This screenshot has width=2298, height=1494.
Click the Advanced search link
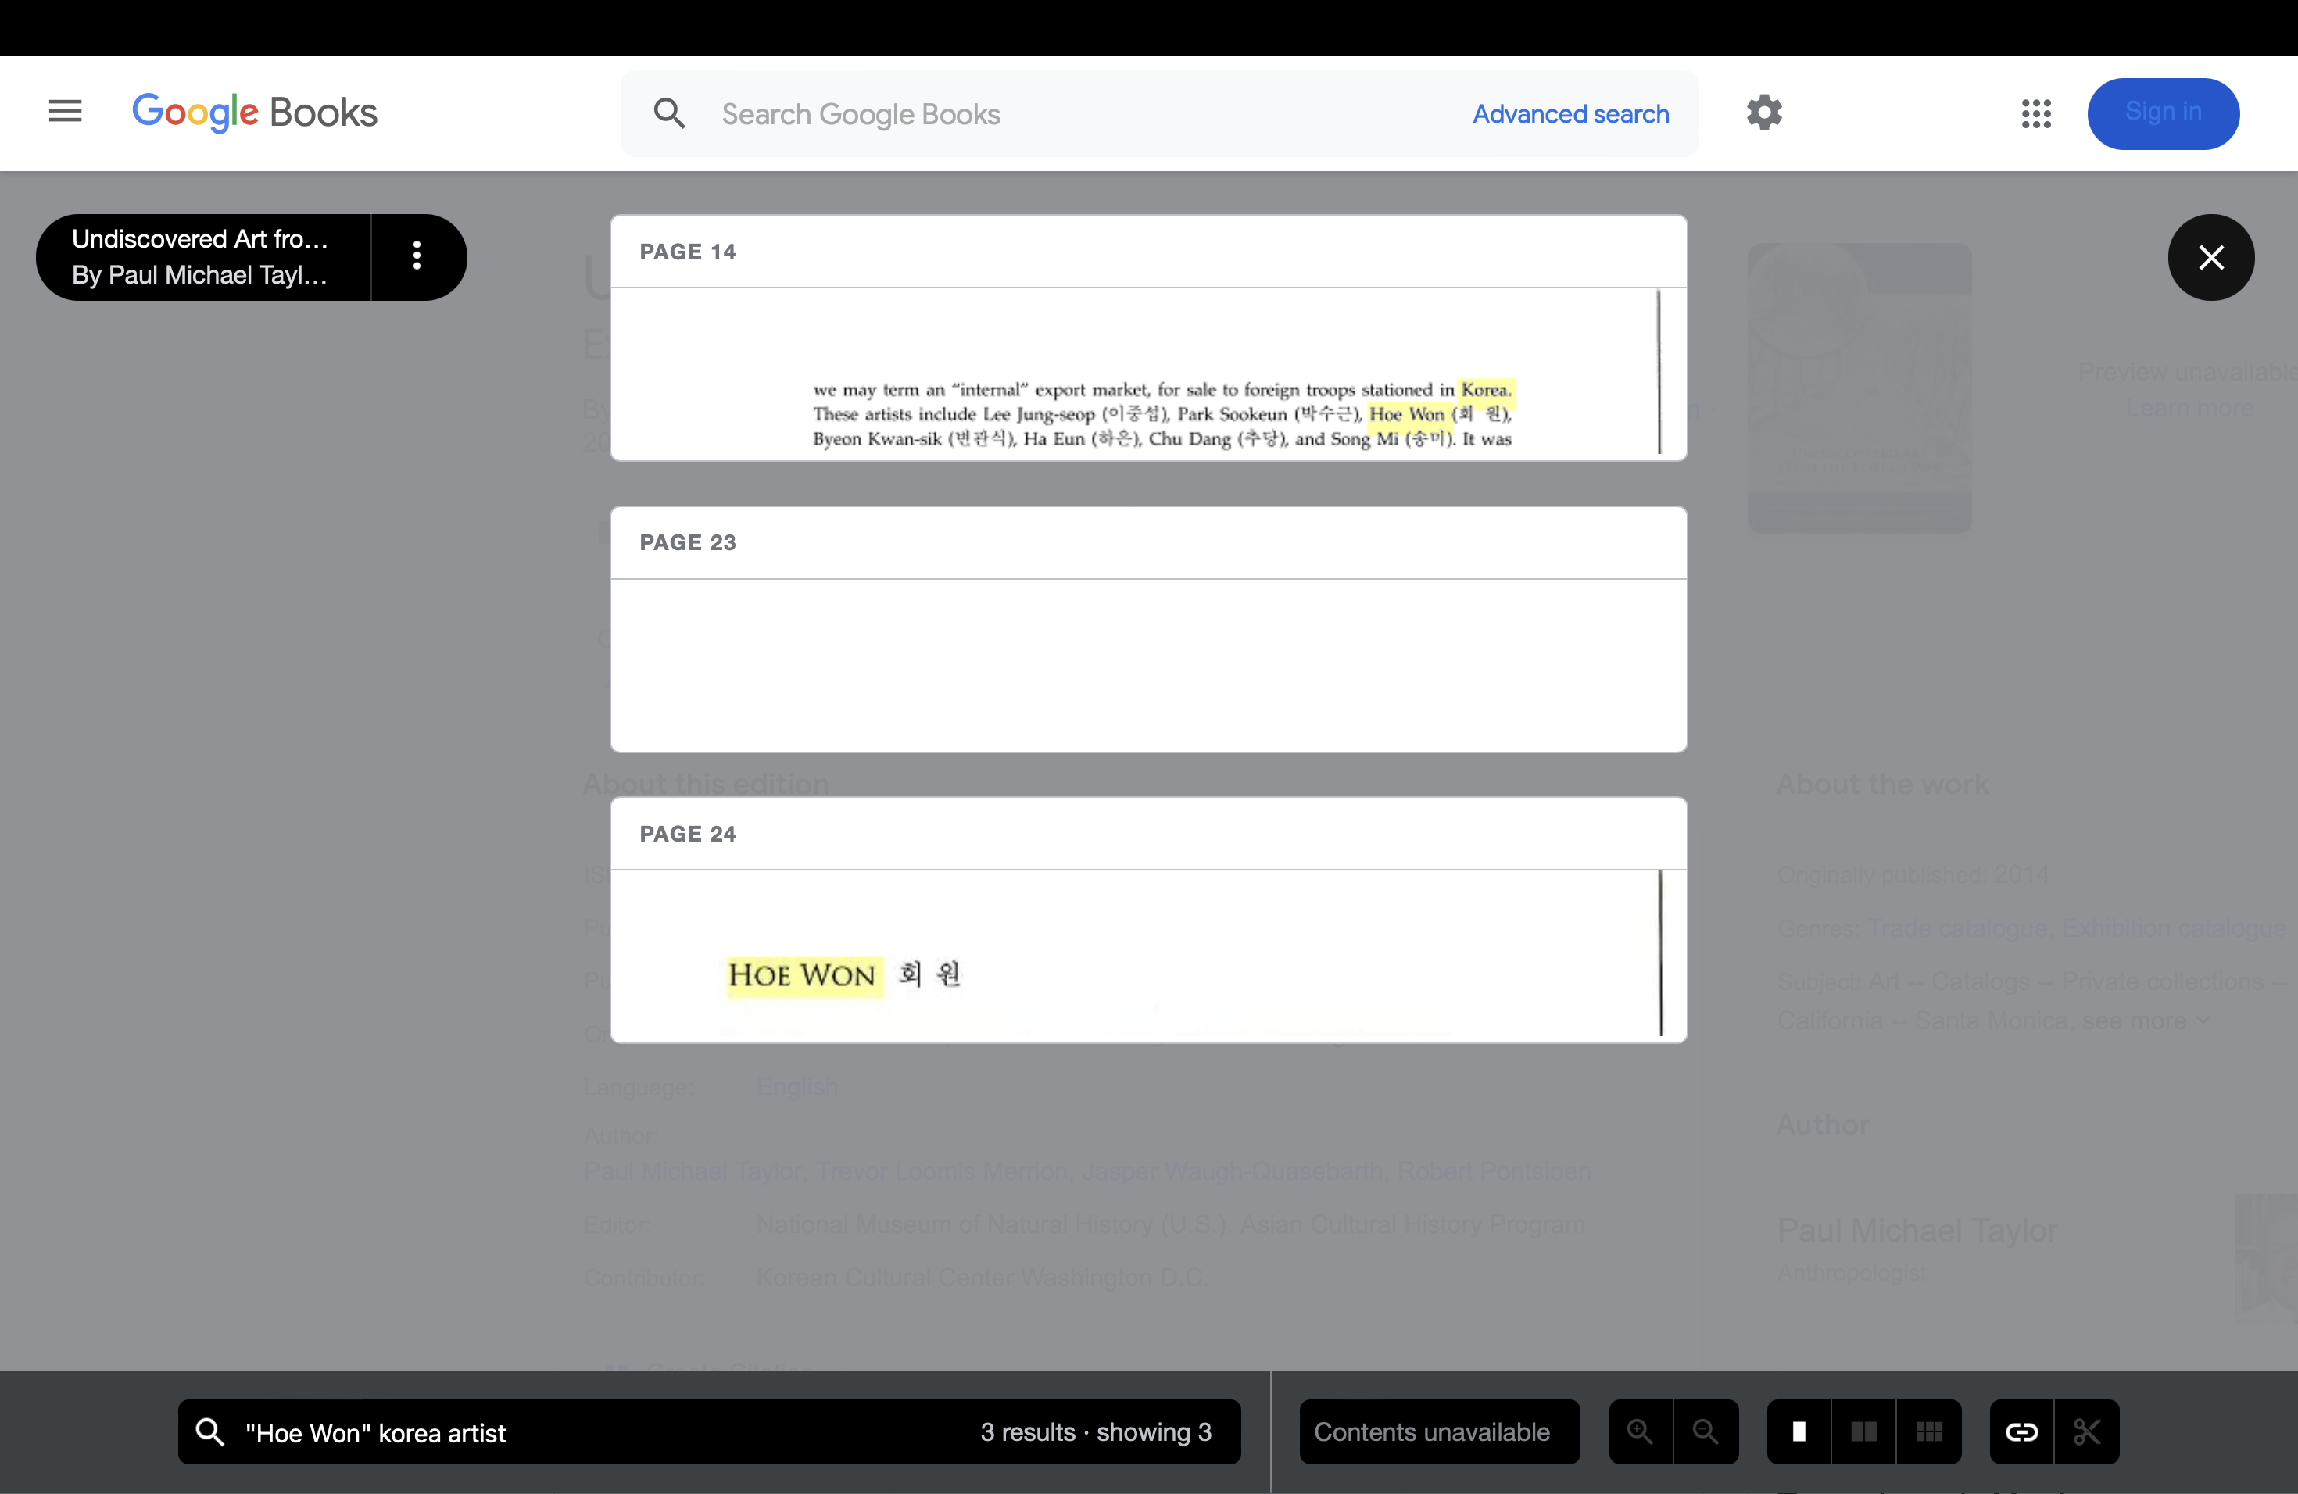(x=1570, y=114)
